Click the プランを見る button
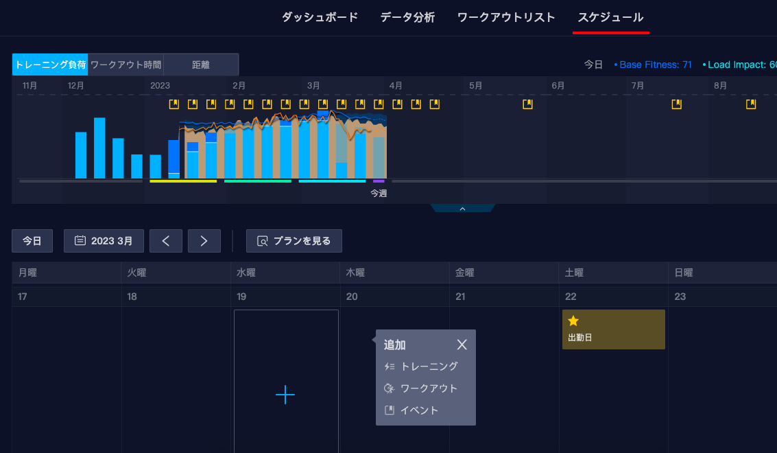Screen dimensions: 777x453 tap(294, 241)
